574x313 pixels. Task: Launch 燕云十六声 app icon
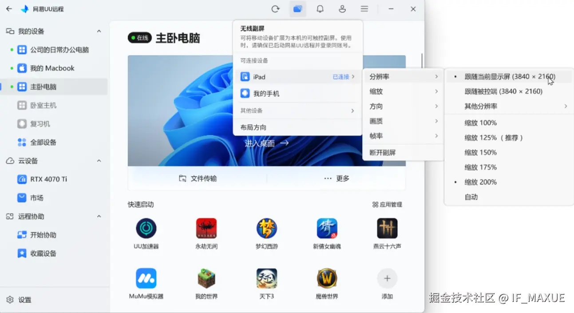tap(387, 229)
